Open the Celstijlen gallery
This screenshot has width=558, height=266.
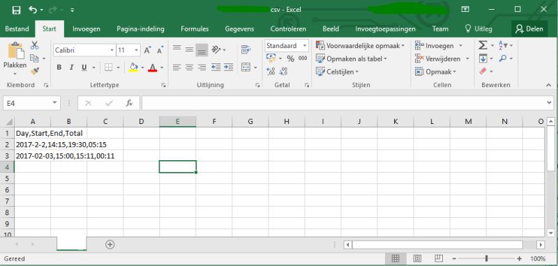click(x=337, y=72)
